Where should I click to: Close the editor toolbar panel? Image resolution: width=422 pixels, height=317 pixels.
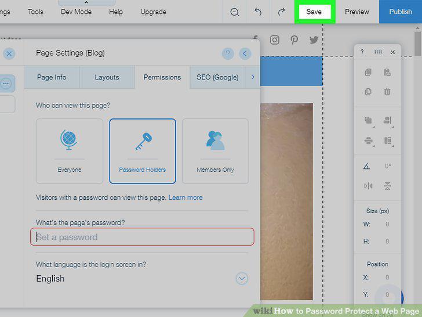pos(392,52)
